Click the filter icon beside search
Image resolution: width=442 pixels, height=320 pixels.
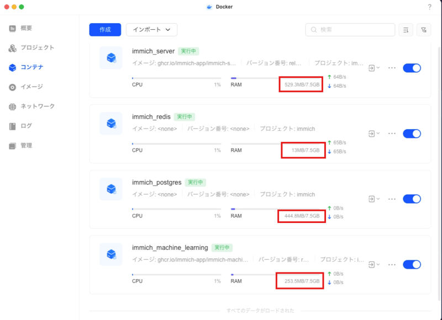tap(424, 30)
